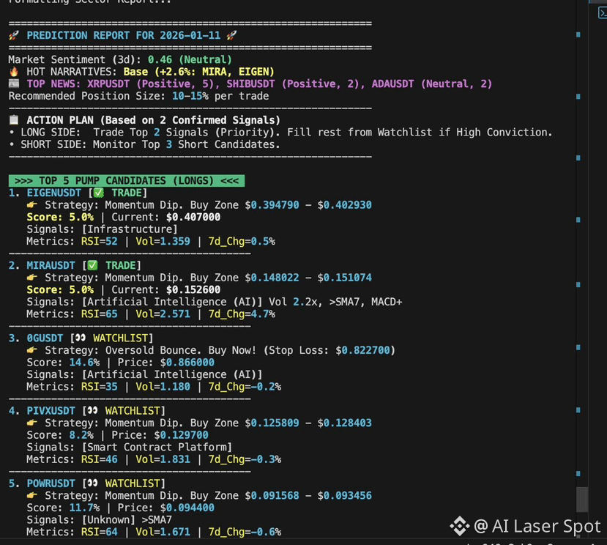The image size is (607, 545).
Task: Click 'ACTION PLAN (Based on 2 Confirmed Signals)'
Action: click(153, 120)
